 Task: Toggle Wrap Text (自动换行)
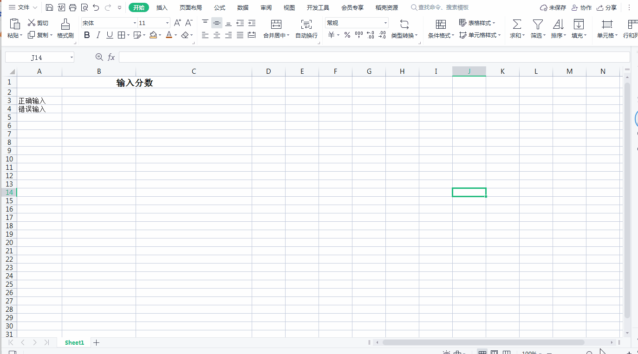[306, 24]
